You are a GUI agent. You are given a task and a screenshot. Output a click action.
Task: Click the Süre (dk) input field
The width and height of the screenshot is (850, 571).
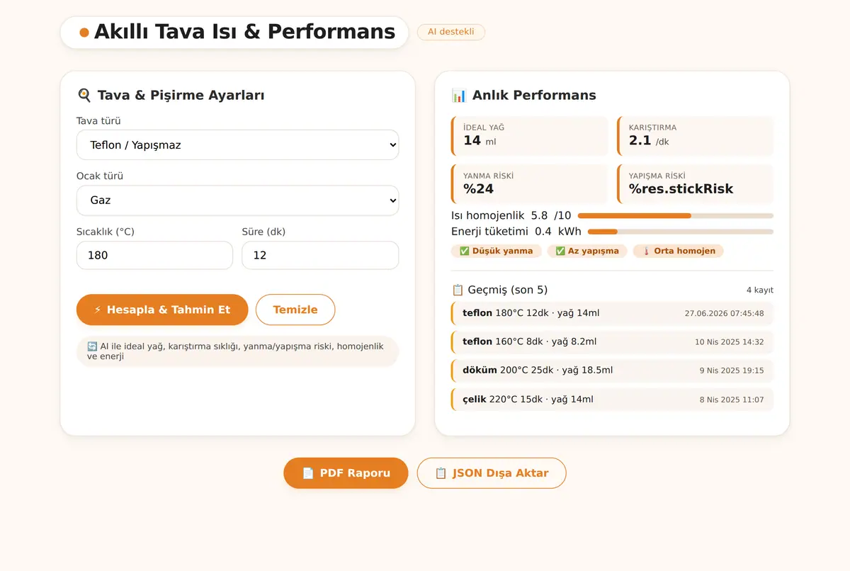[320, 255]
